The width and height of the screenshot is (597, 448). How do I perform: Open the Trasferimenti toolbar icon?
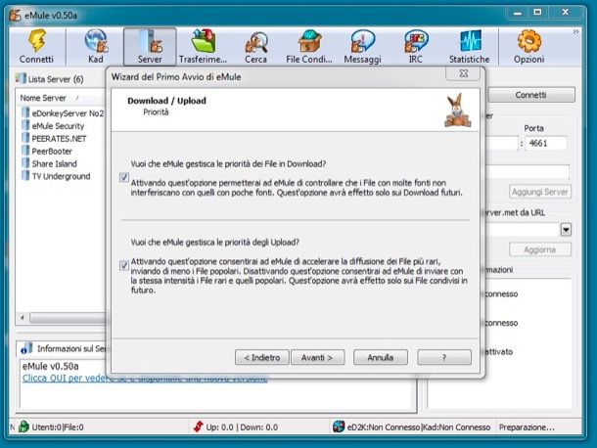point(204,41)
